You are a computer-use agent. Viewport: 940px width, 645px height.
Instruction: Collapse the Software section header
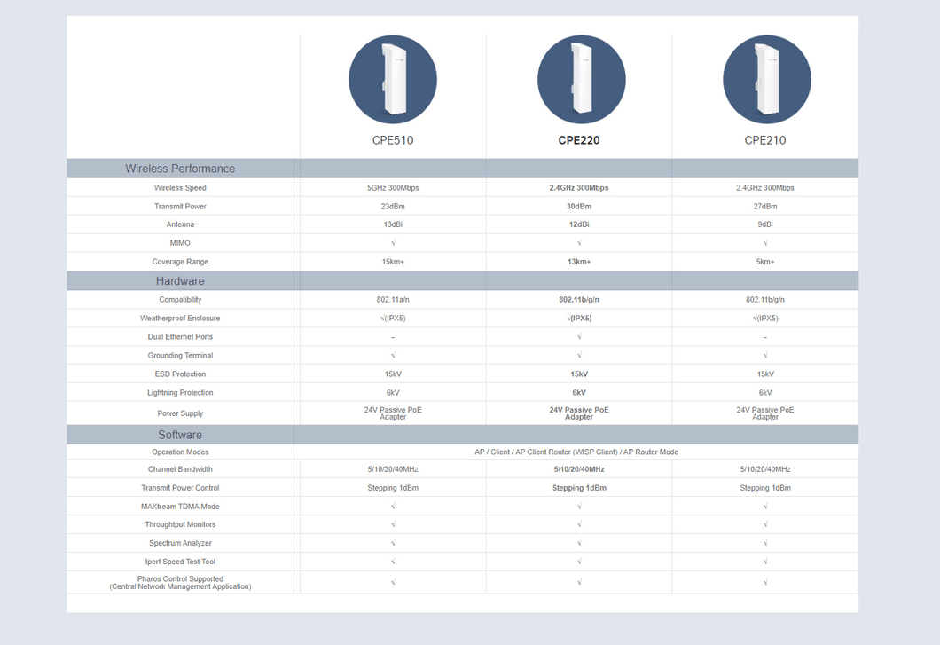(180, 435)
